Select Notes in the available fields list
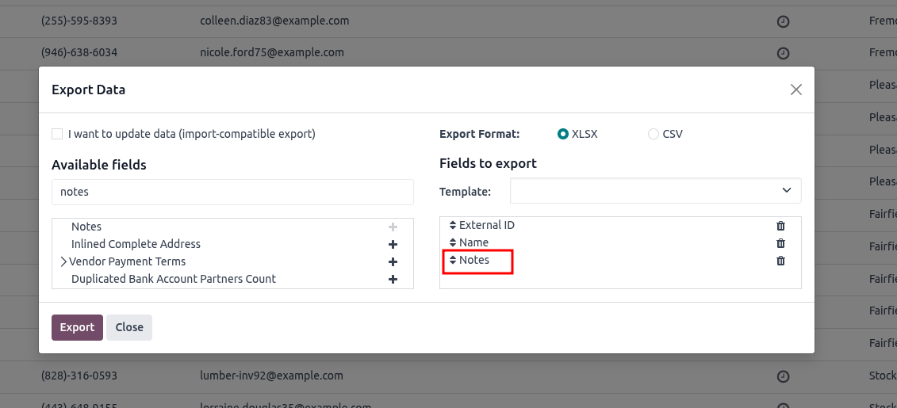 click(86, 227)
